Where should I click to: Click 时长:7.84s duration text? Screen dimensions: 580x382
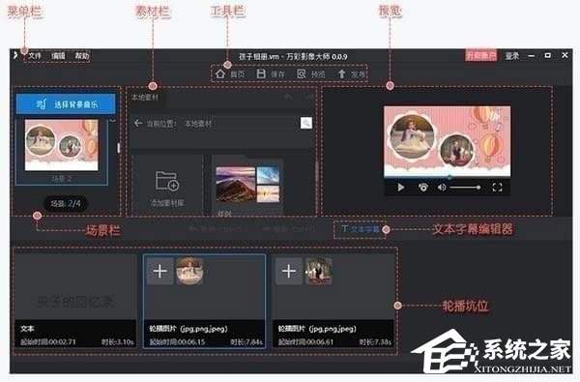(246, 341)
